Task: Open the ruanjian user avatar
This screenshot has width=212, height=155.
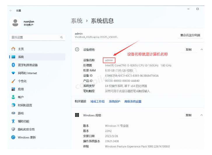Action: tap(15, 23)
